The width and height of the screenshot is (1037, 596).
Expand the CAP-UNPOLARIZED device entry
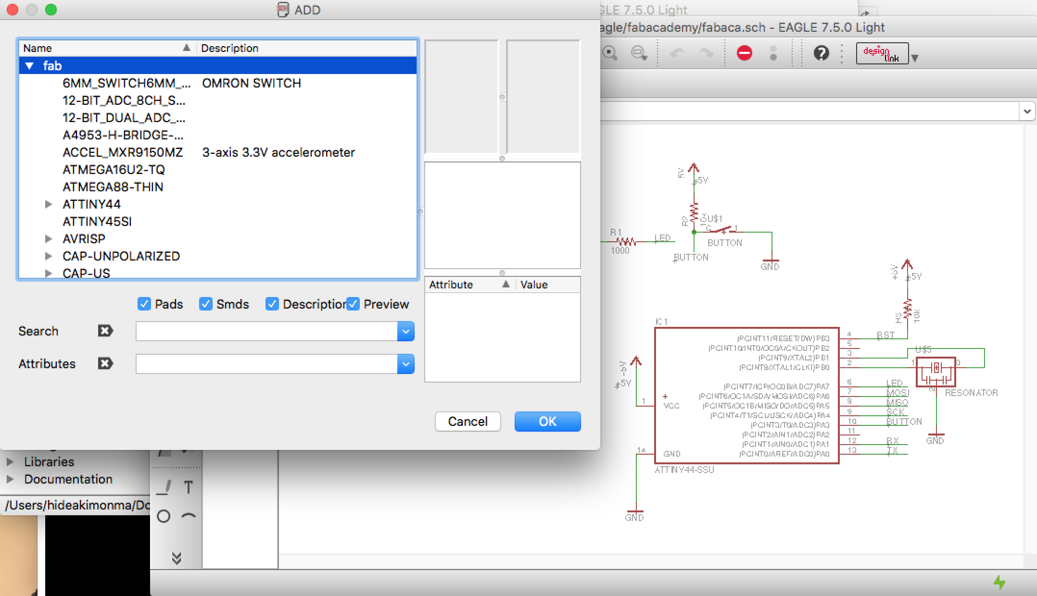48,256
